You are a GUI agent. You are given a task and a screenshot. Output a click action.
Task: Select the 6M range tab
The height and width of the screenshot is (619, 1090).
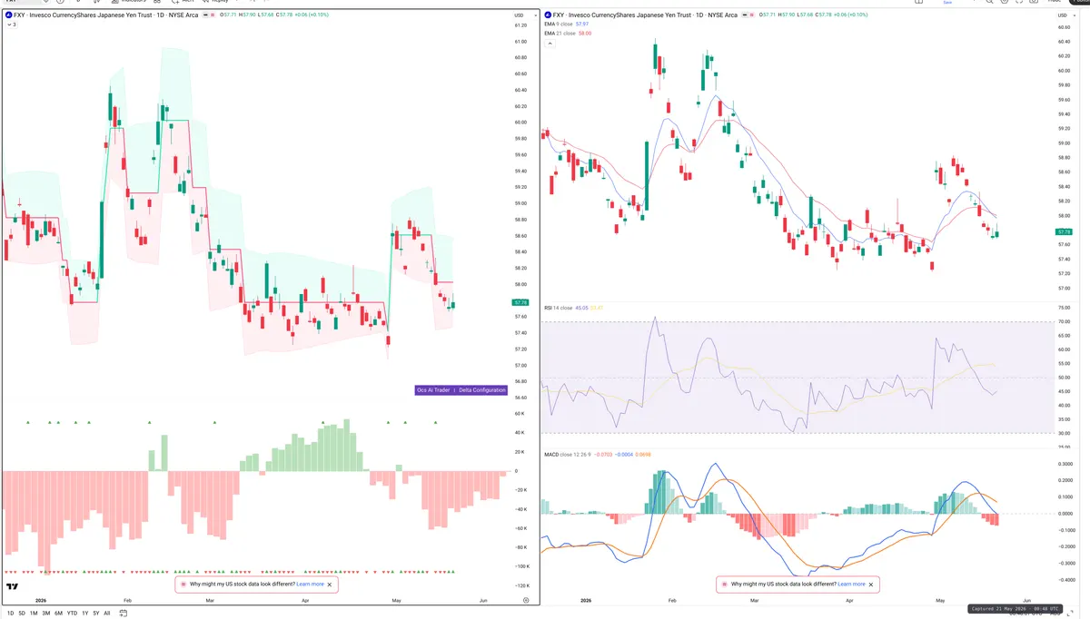pyautogui.click(x=58, y=614)
